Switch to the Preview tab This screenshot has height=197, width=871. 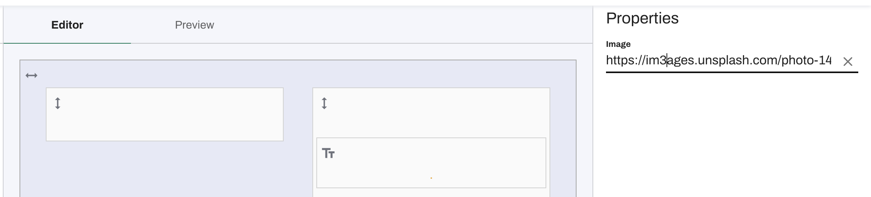(x=194, y=25)
